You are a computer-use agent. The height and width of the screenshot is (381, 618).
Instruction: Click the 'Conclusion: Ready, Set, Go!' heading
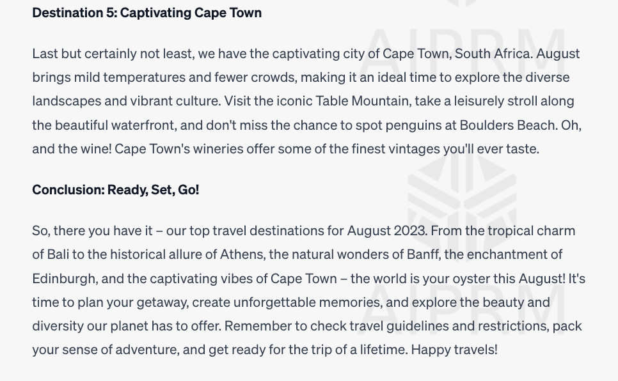[116, 190]
